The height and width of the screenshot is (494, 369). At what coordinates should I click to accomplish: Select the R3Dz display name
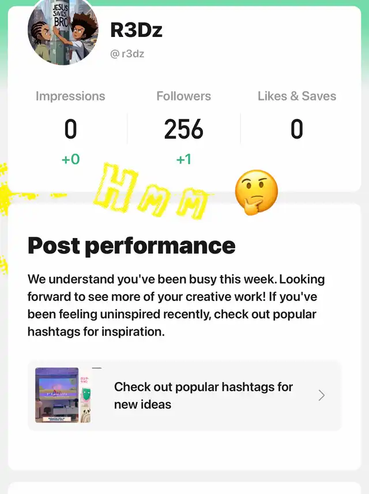point(136,30)
